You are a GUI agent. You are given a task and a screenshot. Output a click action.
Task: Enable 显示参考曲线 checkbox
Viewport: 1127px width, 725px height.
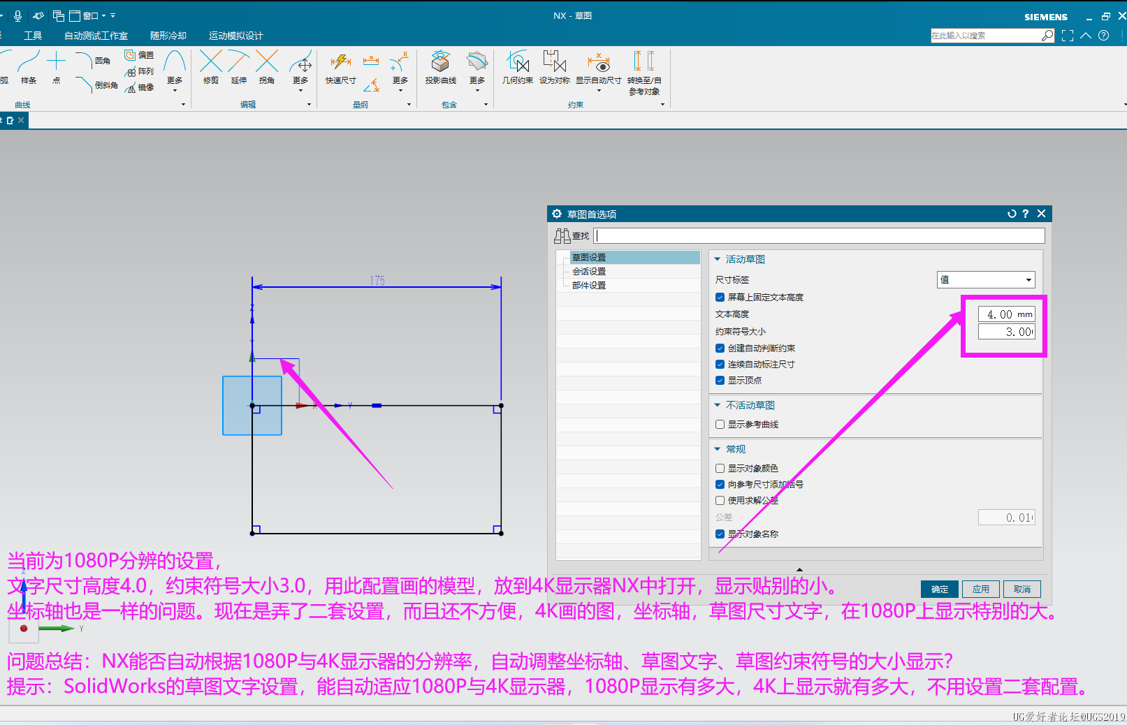720,424
